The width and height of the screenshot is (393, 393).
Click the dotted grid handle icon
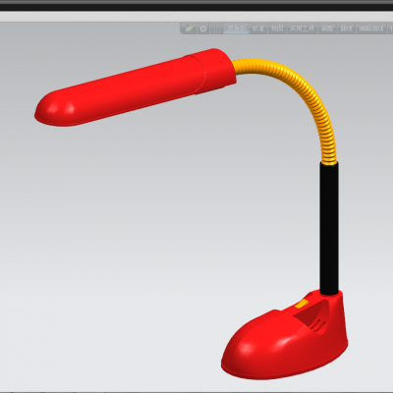[216, 28]
